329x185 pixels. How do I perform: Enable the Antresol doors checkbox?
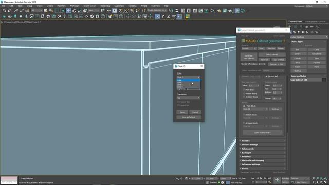[x=244, y=97]
